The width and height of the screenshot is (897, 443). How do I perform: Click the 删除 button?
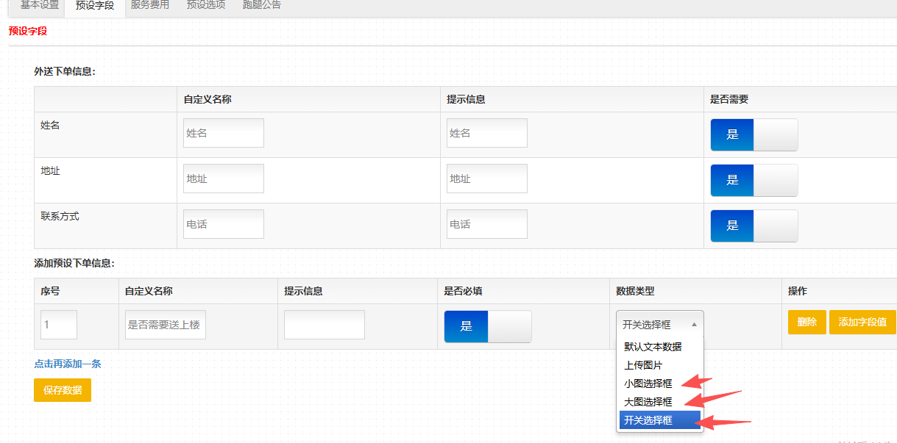(806, 323)
